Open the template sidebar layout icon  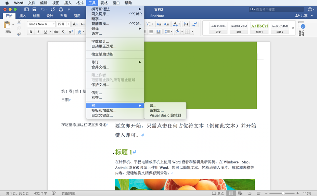[26, 9]
